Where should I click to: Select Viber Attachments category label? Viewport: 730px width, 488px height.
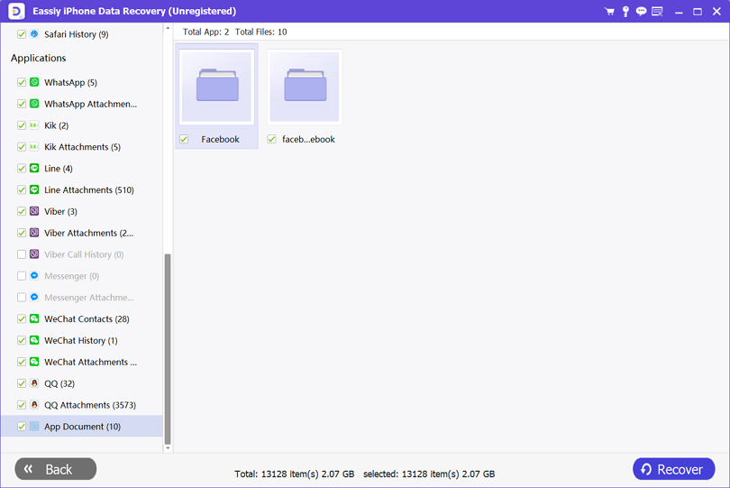(x=88, y=233)
